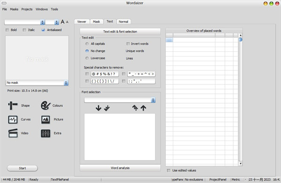The image size is (281, 183).
Task: Click the double up arrow in Font selection
Action: coord(135,108)
